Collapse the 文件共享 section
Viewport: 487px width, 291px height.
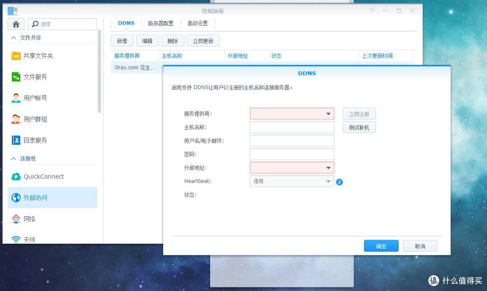(x=14, y=37)
